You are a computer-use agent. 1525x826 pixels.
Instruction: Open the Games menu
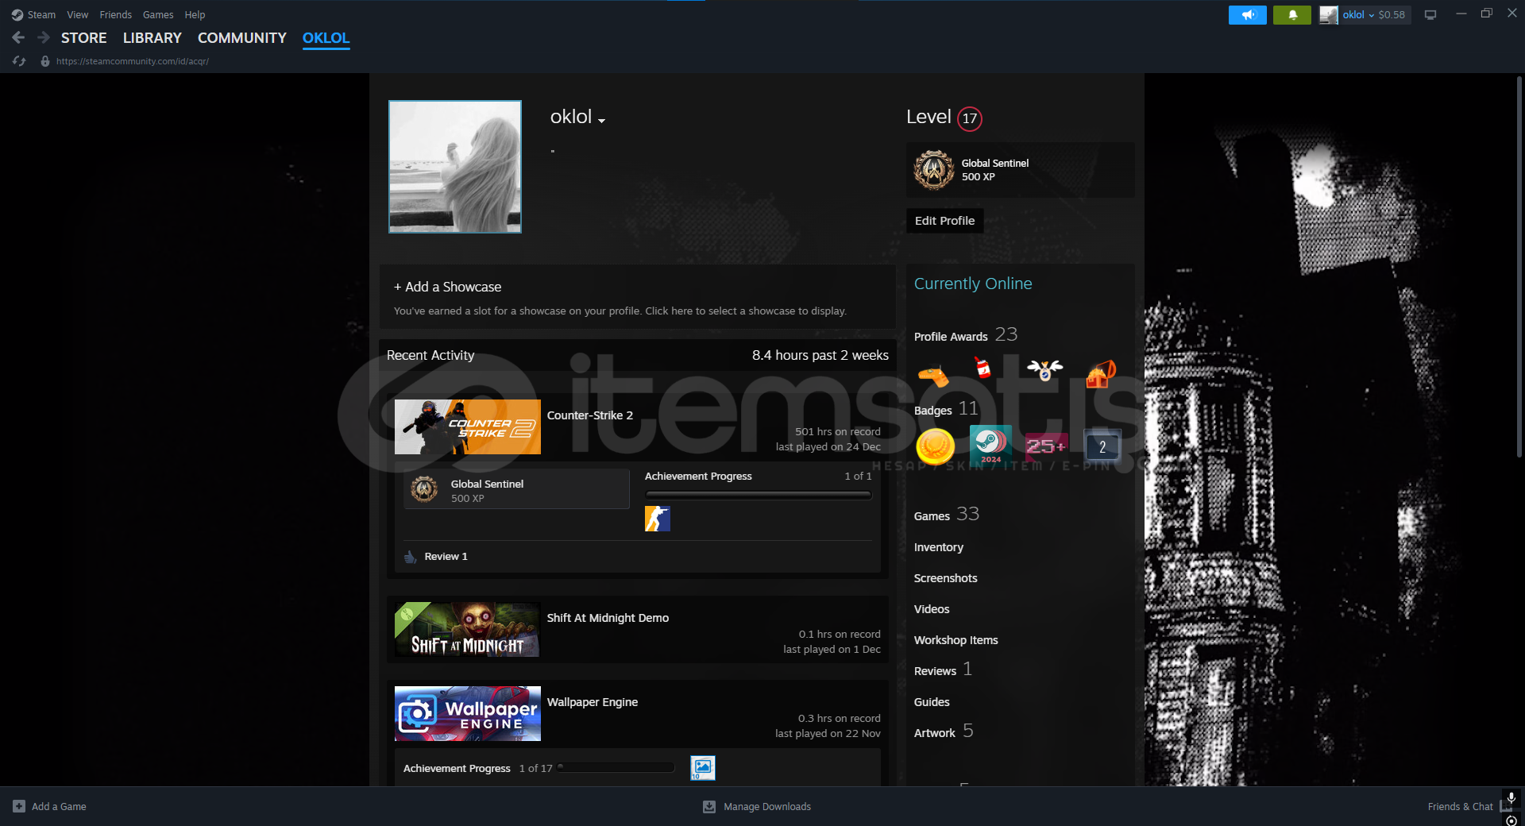coord(158,15)
